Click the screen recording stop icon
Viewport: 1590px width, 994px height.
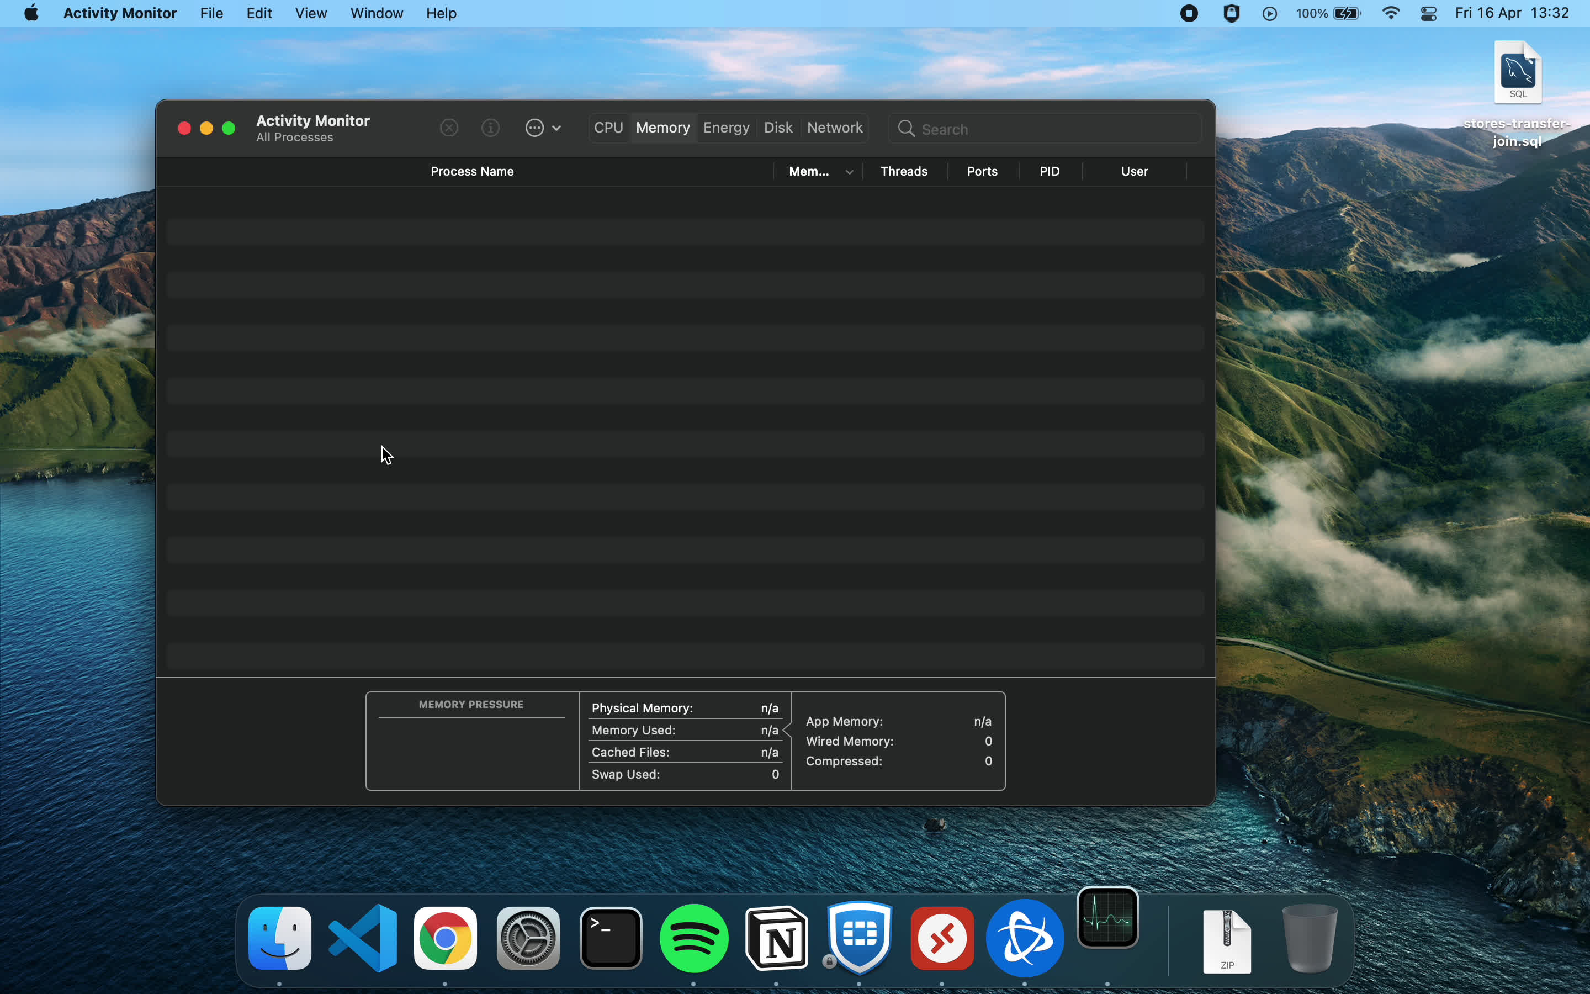tap(1189, 13)
